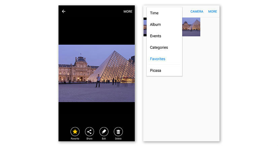Select Time from the view dropdown

pos(154,13)
